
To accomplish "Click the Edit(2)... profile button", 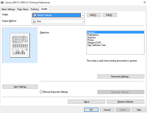I will point(110,15).
